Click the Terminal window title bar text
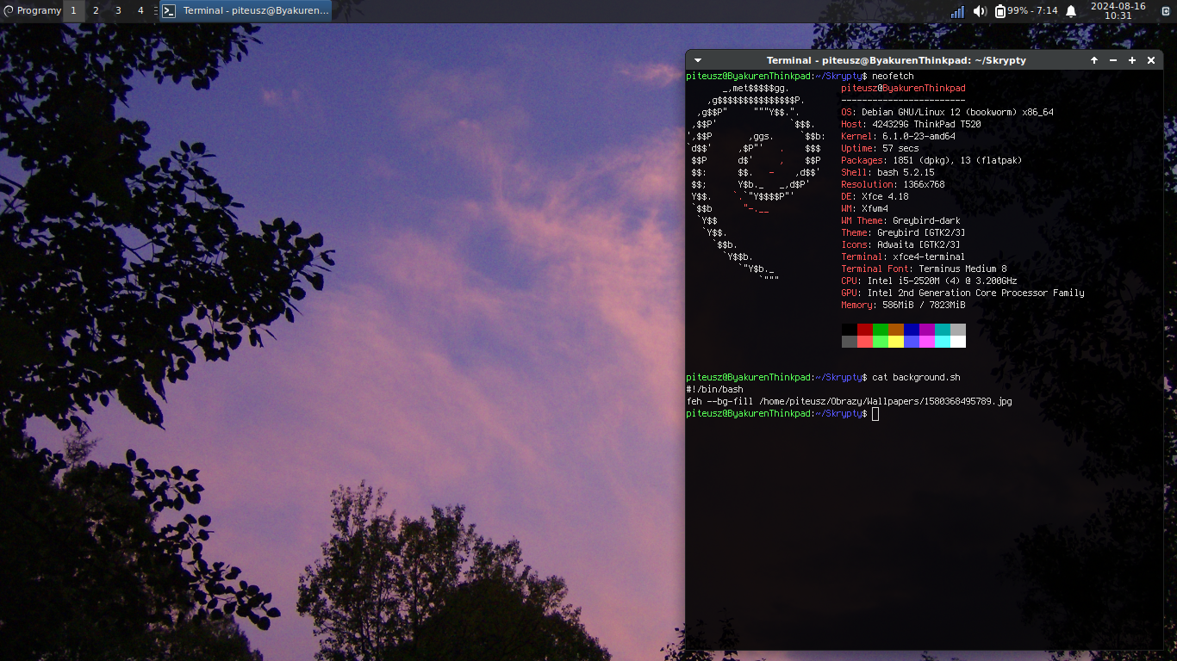This screenshot has height=661, width=1177. [896, 60]
